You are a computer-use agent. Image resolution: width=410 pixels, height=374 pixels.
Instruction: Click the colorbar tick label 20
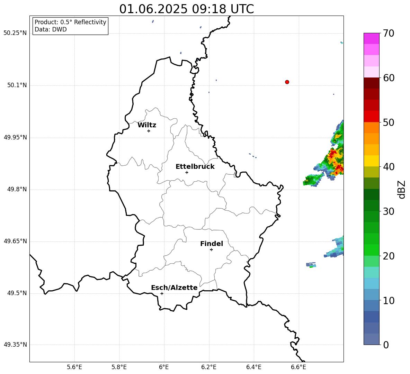coord(389,256)
